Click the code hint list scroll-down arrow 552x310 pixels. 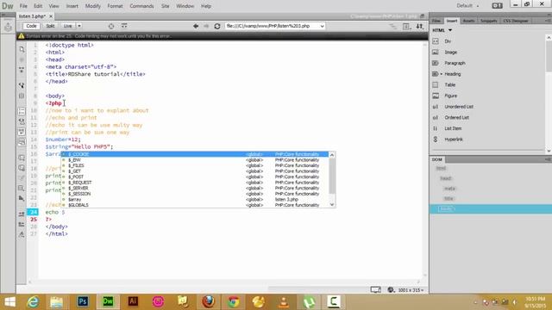(x=331, y=205)
